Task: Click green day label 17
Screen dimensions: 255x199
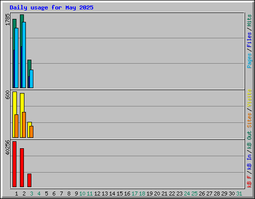Action: pyautogui.click(x=134, y=194)
